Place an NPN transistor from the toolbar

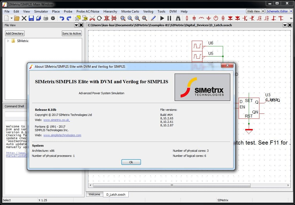pos(245,18)
